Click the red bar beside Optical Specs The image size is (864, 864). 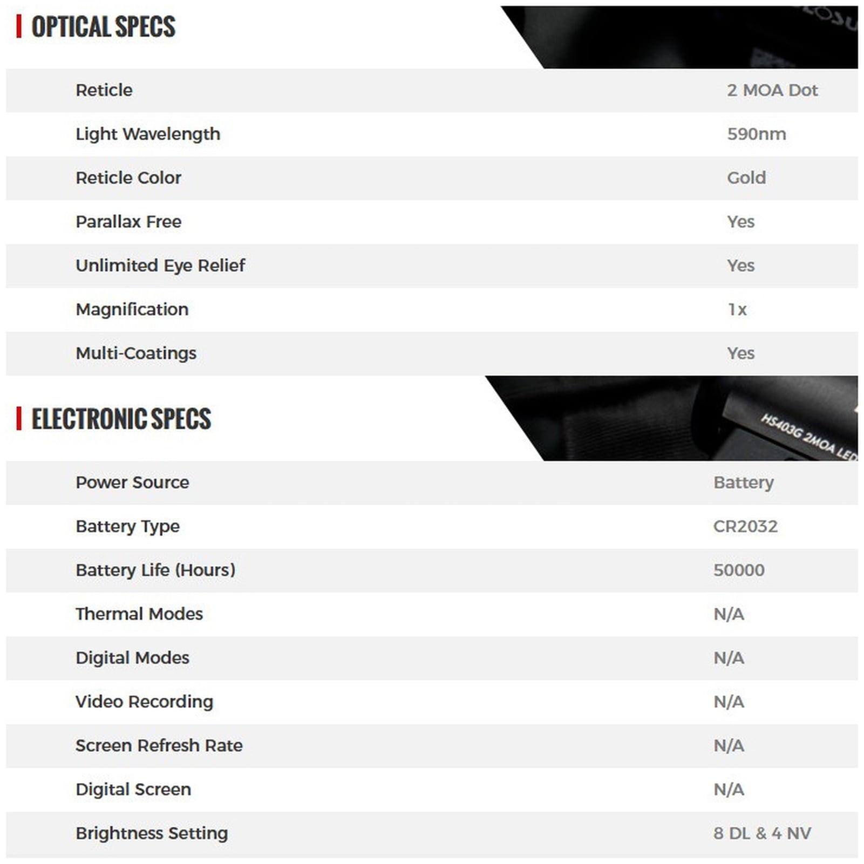pyautogui.click(x=19, y=26)
